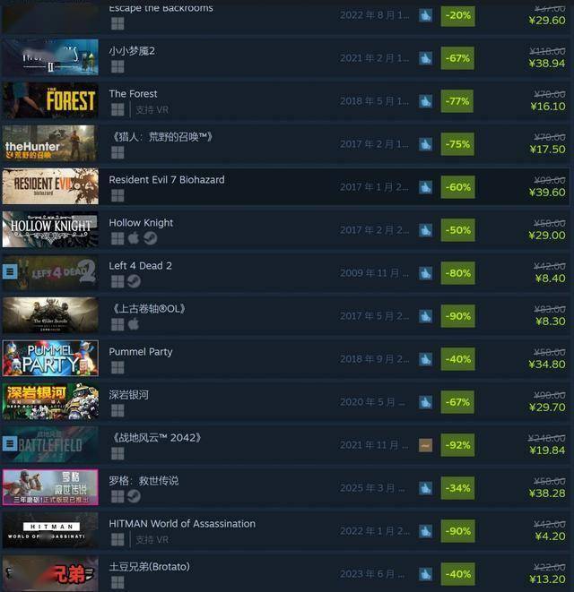Click the -90% discount badge for HITMAN
Image resolution: width=574 pixels, height=592 pixels.
pos(457,531)
